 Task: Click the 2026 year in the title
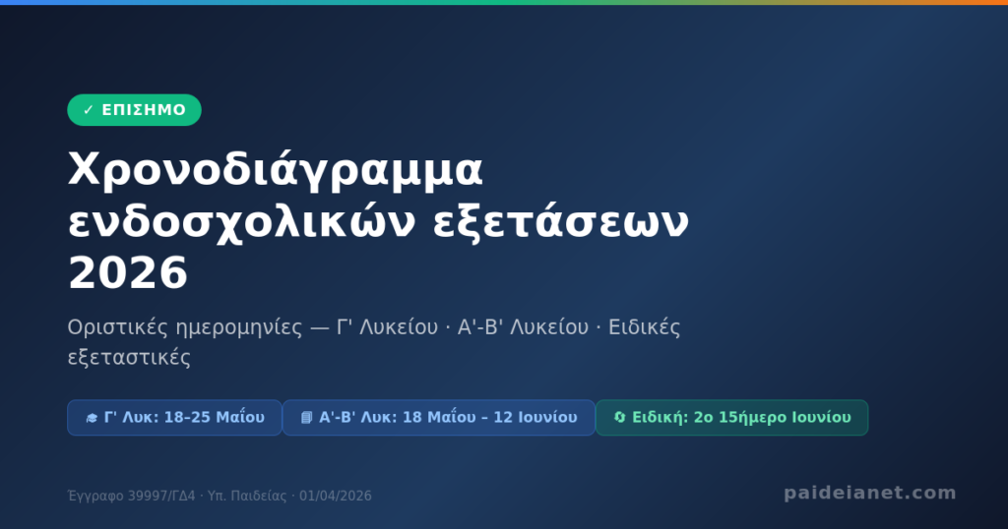point(127,273)
